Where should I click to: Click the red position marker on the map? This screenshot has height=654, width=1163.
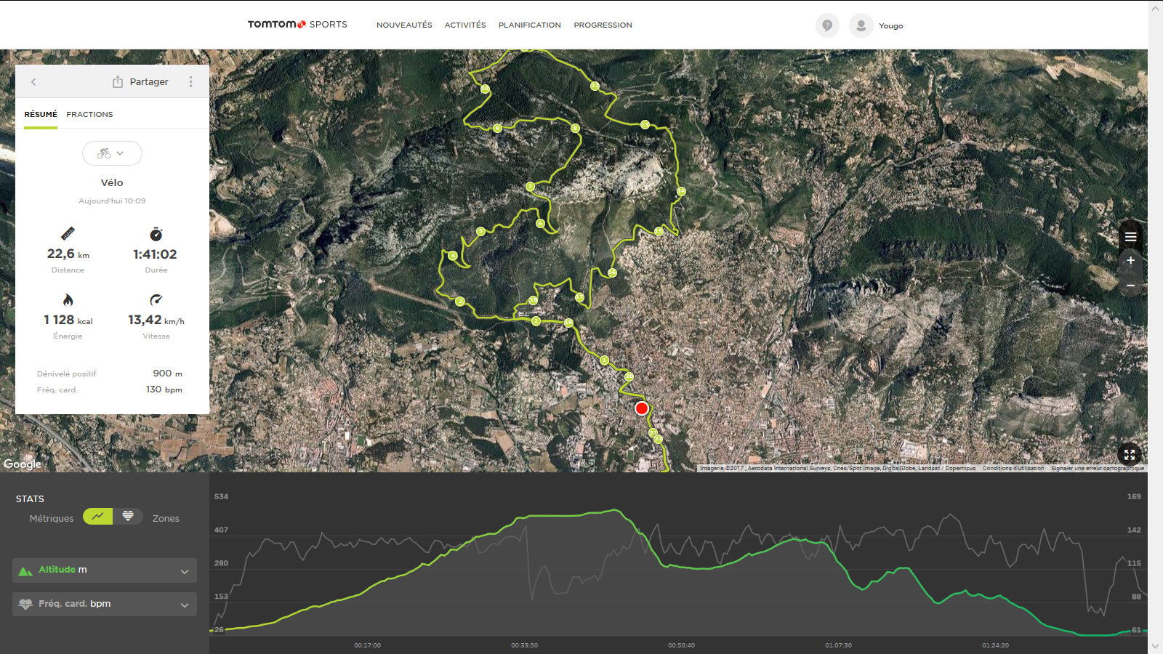click(641, 408)
